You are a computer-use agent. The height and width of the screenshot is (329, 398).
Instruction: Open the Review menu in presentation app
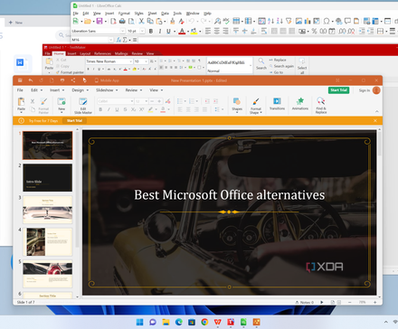pos(134,90)
